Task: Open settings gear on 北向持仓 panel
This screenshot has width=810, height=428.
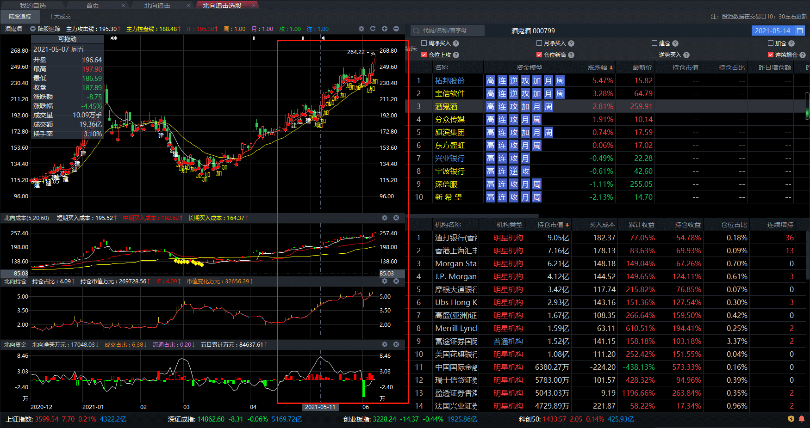Action: coord(385,281)
